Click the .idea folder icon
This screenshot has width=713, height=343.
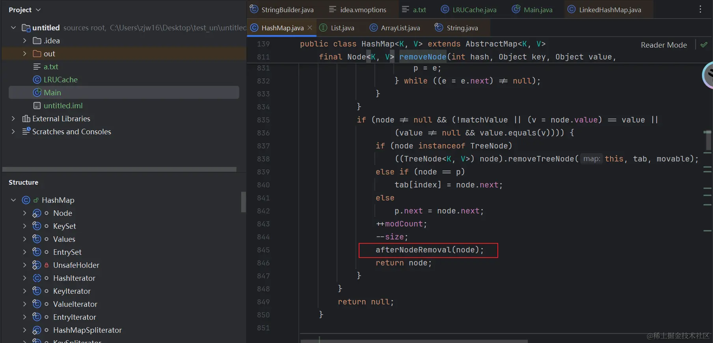click(x=37, y=41)
